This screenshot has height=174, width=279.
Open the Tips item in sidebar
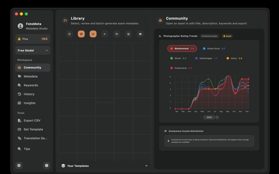click(x=33, y=149)
